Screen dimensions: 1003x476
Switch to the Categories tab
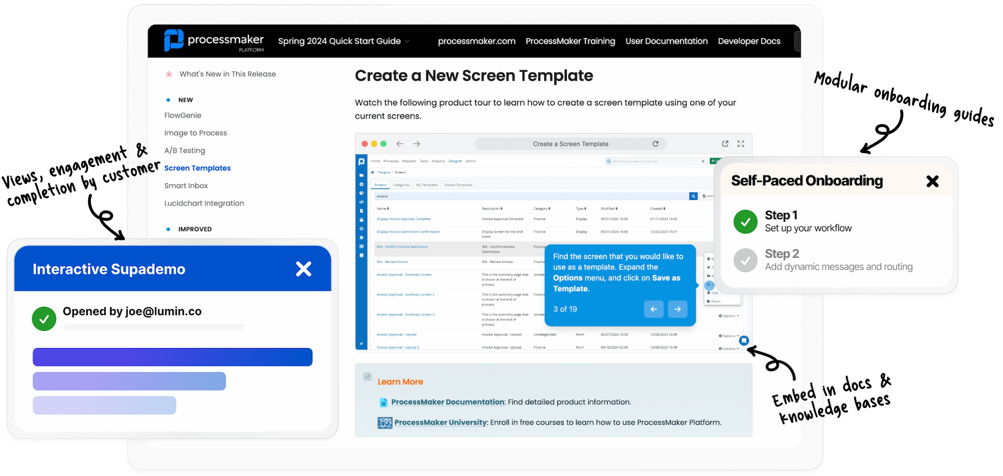point(401,185)
